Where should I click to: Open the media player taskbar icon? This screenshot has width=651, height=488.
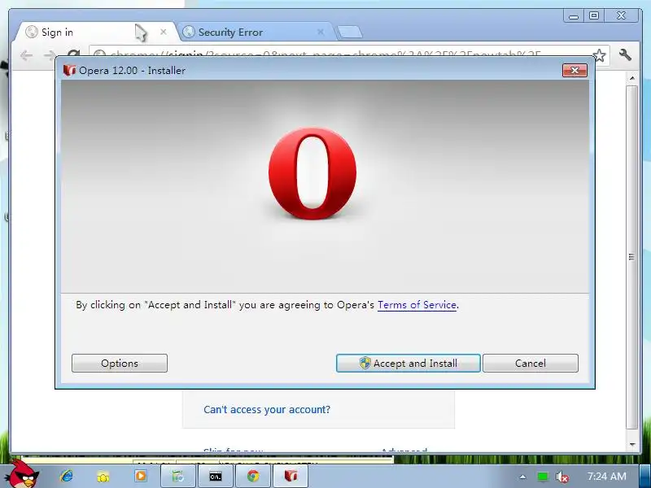click(x=140, y=476)
